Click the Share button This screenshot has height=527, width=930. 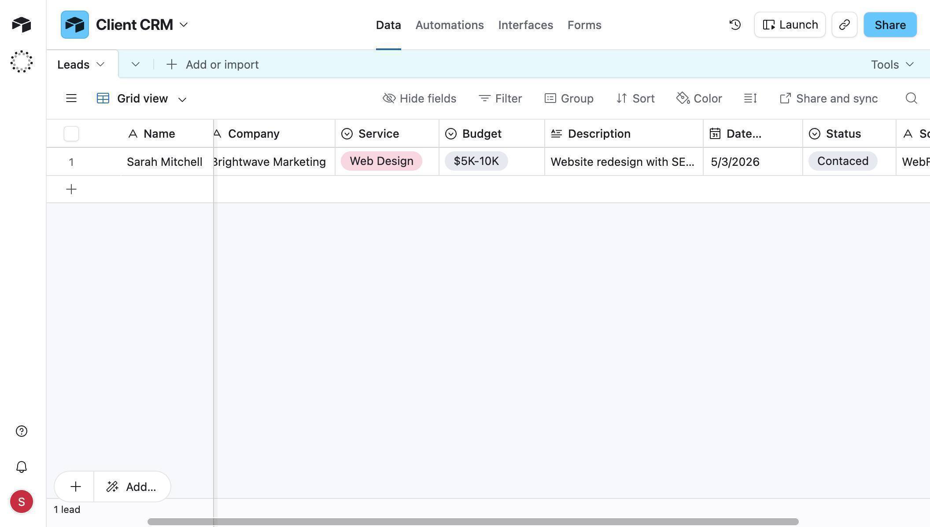889,25
